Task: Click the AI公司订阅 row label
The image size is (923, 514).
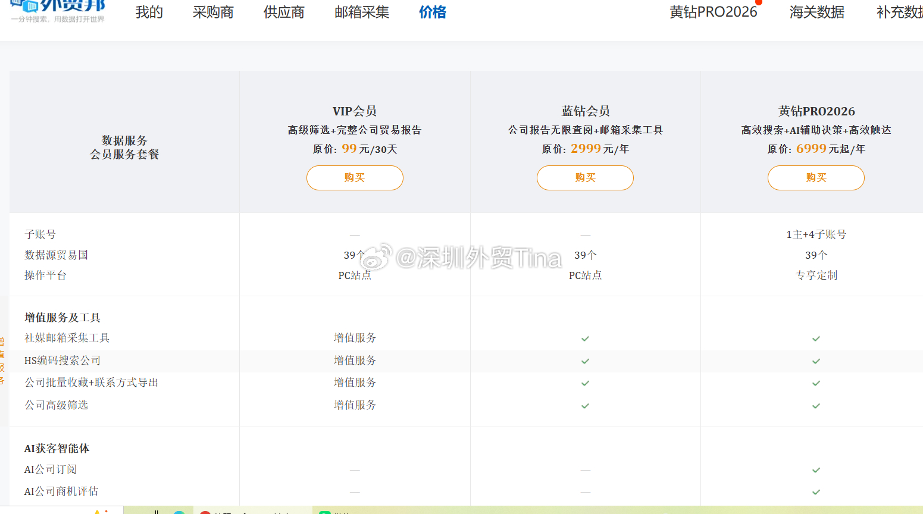Action: 51,469
